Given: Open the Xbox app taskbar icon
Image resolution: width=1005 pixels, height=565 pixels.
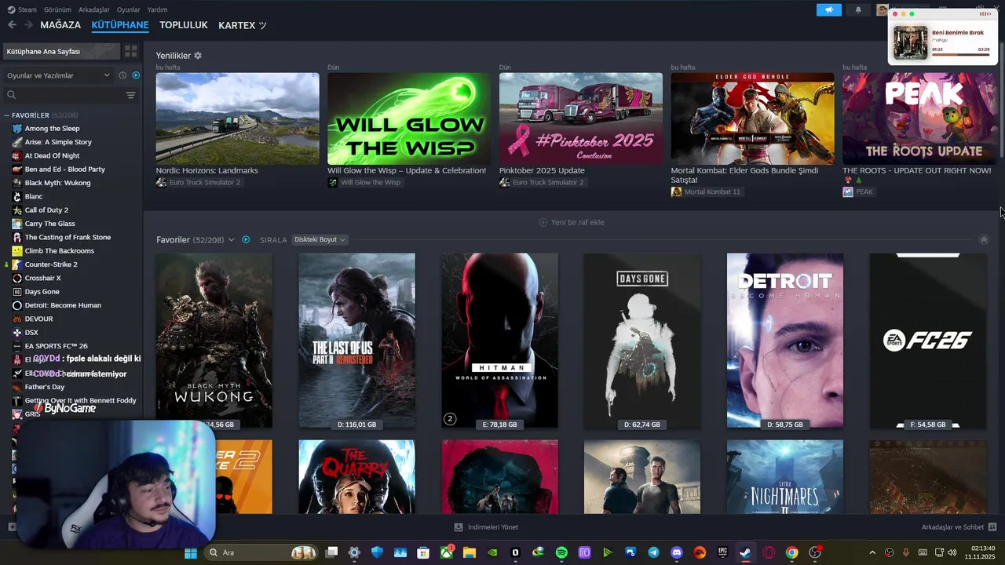Looking at the screenshot, I should pos(447,552).
